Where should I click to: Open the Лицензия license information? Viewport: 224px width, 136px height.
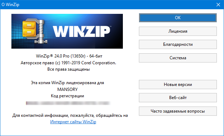tap(178, 31)
